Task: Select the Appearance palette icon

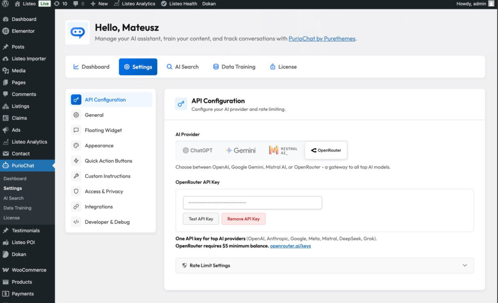Action: pyautogui.click(x=76, y=145)
